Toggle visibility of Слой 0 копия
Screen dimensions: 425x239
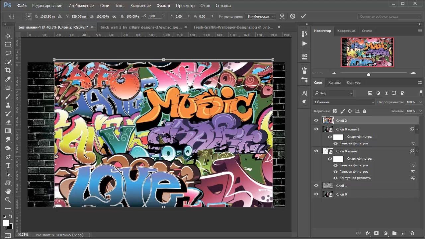coord(316,151)
